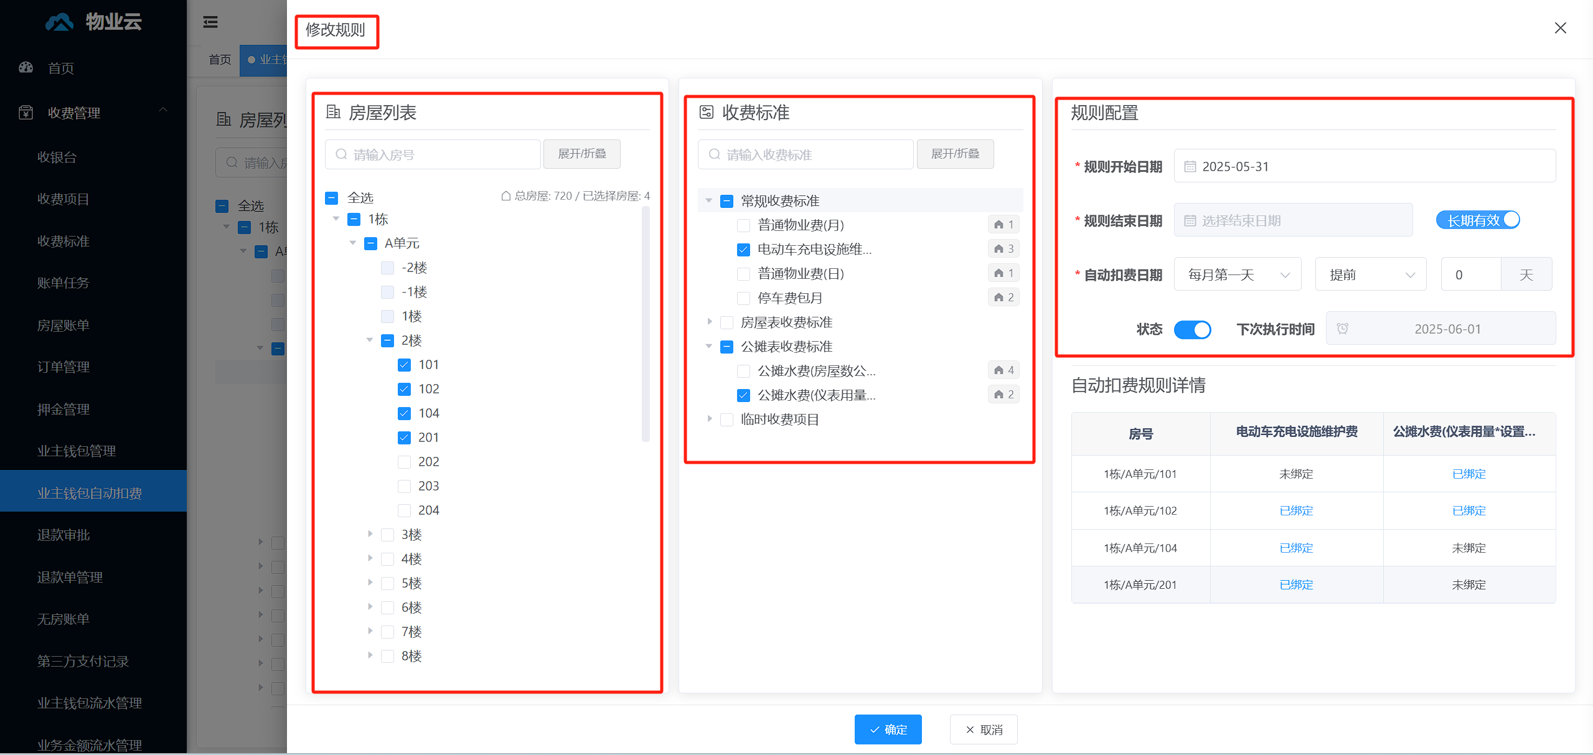The image size is (1593, 755).
Task: Click the search icon in 请输入房号 field
Action: click(341, 154)
